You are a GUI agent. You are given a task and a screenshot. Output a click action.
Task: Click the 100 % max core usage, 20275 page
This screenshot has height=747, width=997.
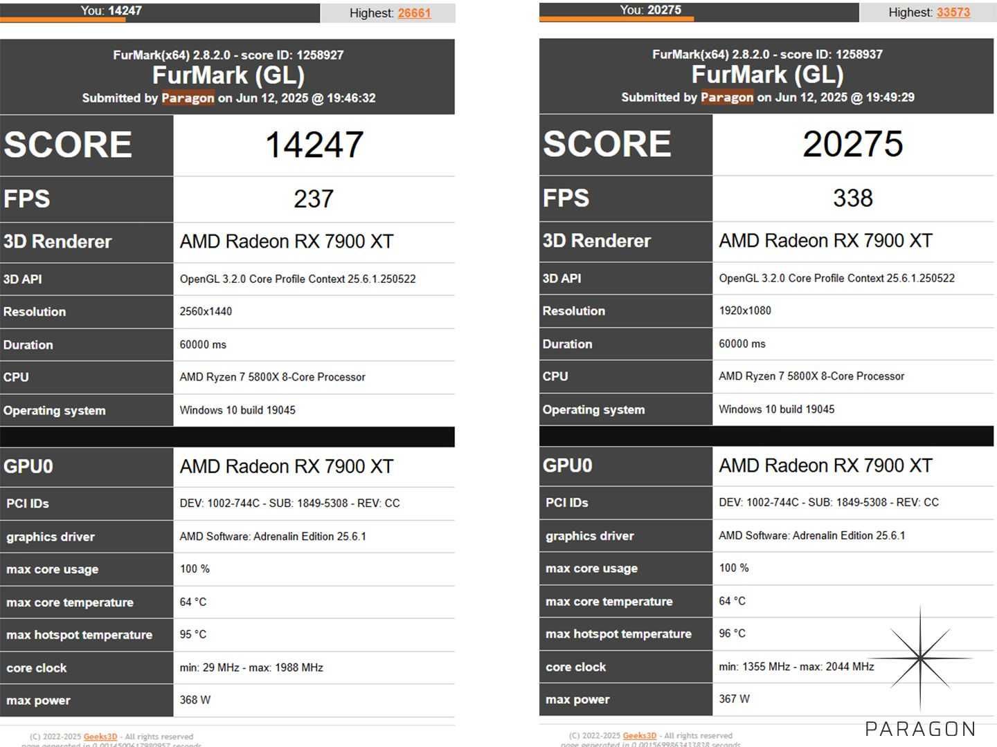(734, 568)
